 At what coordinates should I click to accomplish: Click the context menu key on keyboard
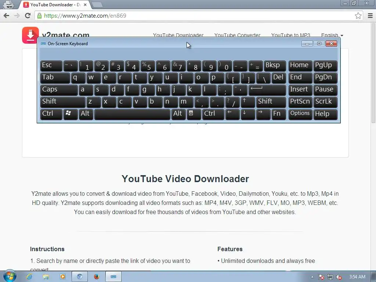point(194,114)
